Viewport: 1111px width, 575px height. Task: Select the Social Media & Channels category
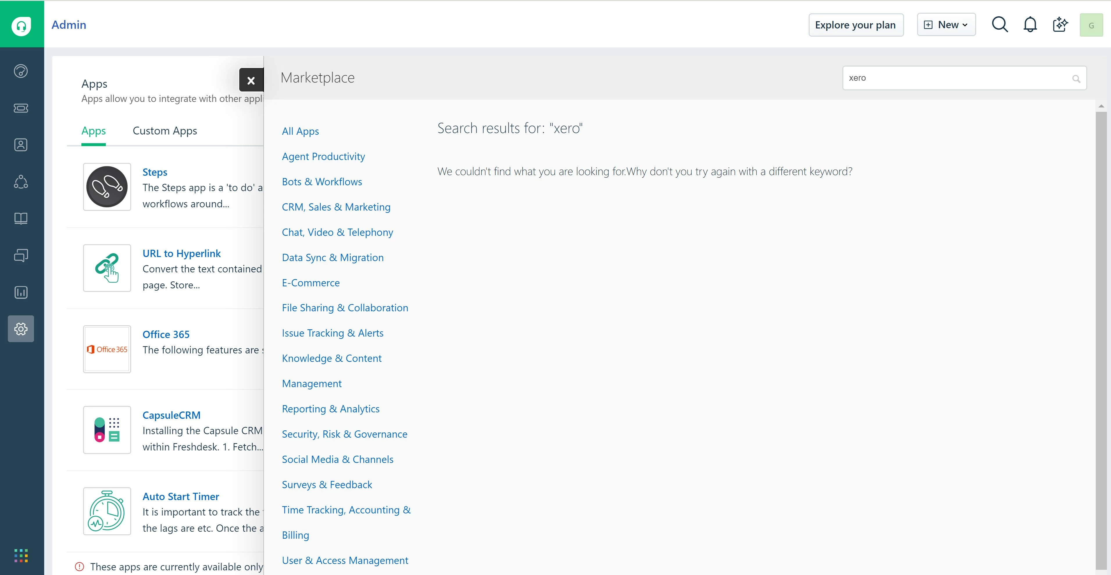[x=337, y=460]
